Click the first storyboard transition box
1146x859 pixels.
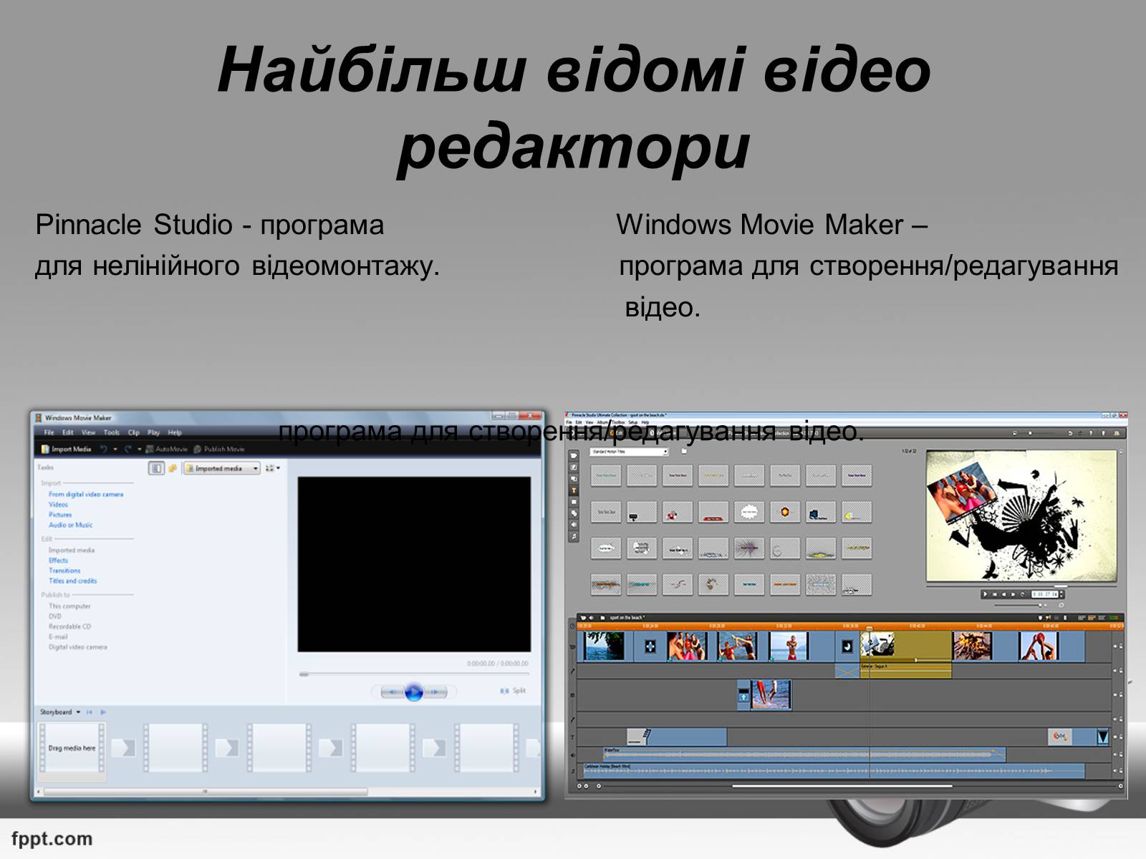click(122, 747)
